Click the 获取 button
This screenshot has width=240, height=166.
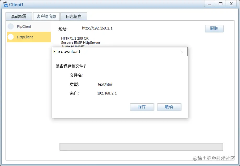214,29
